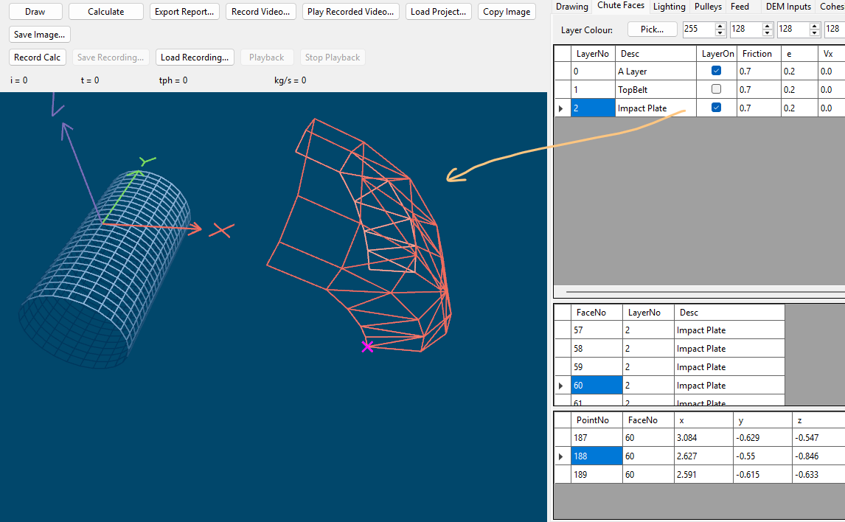Toggle LayerOn for A Layer
The image size is (845, 522).
click(716, 71)
